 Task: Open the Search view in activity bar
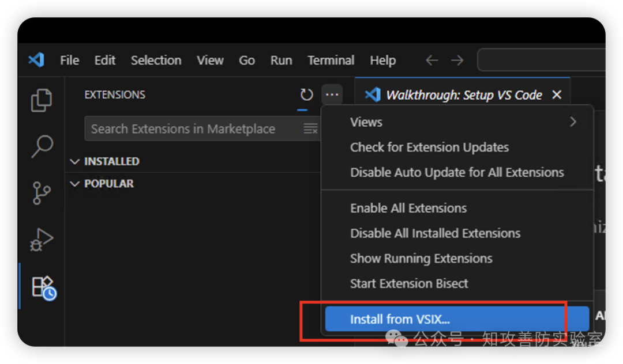42,146
